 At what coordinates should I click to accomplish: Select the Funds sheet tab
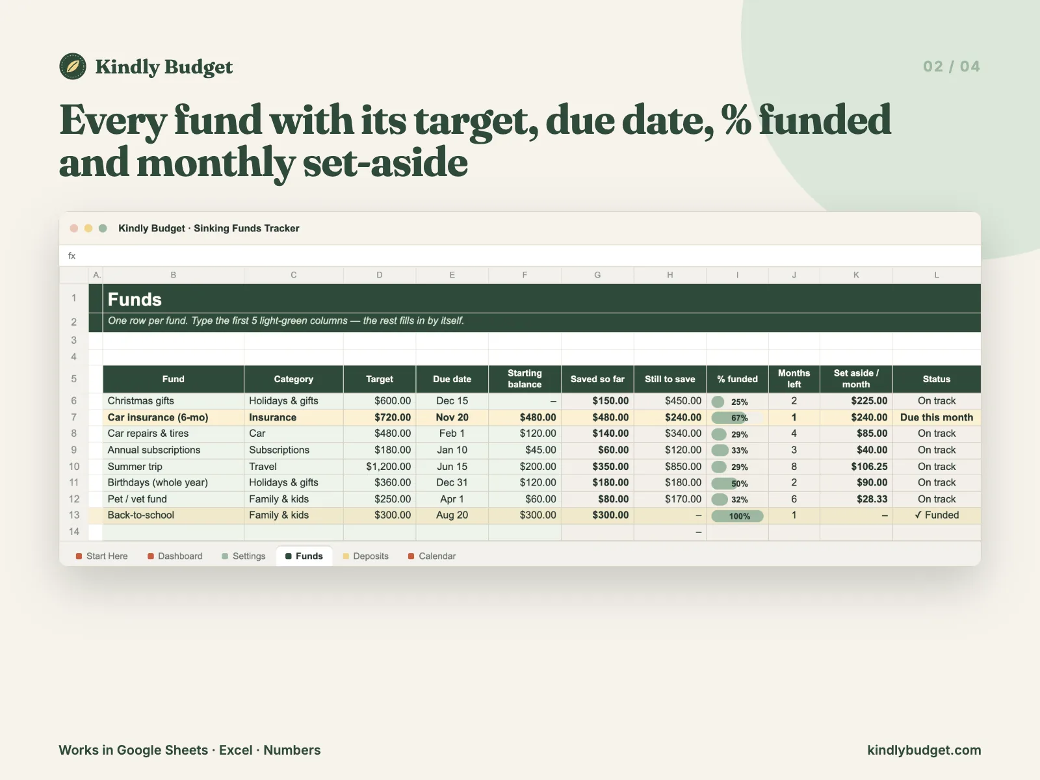coord(304,556)
